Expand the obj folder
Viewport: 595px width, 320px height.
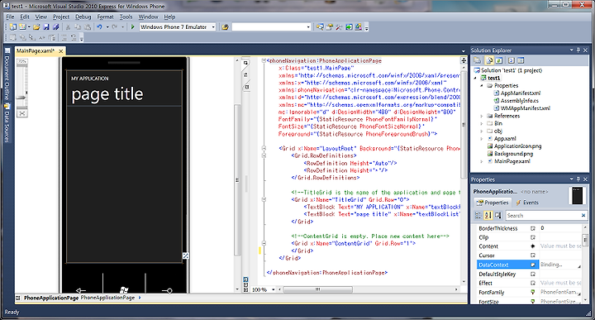click(482, 131)
